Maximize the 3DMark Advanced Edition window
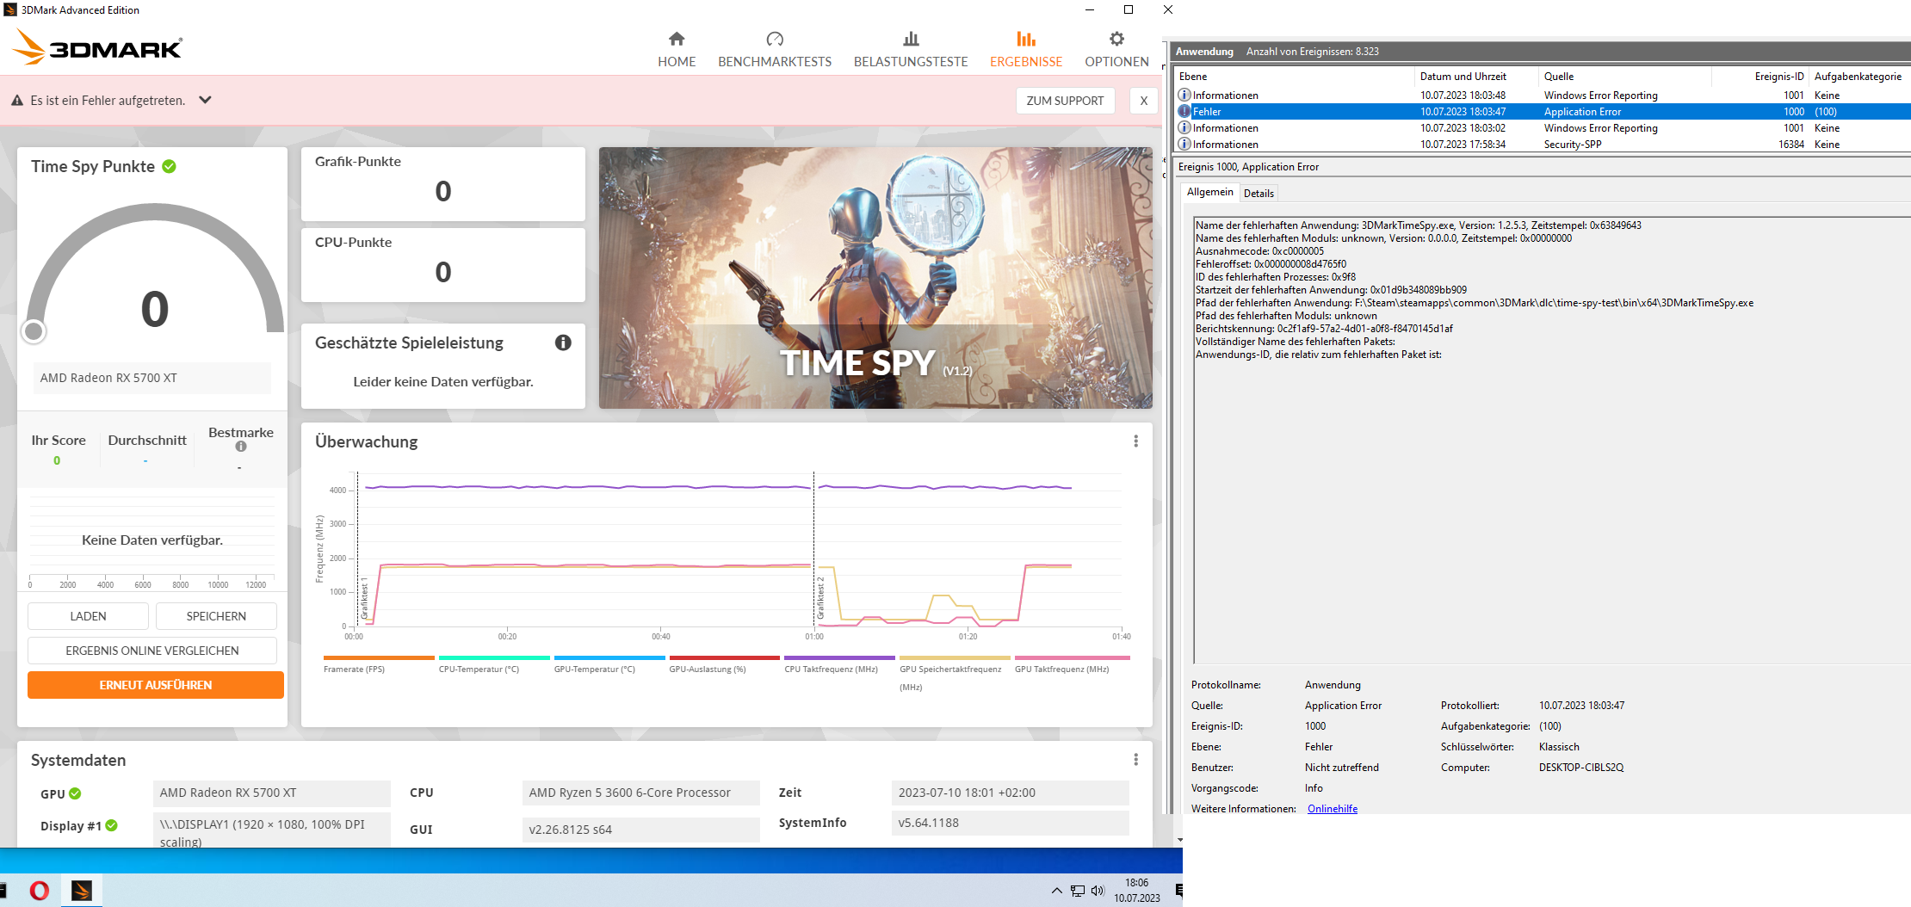The image size is (1911, 907). (x=1129, y=9)
